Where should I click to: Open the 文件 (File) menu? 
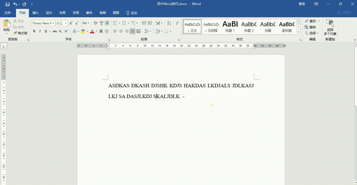8,13
